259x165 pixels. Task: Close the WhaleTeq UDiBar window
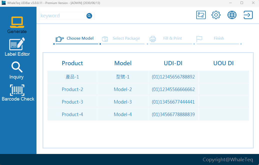click(253, 3)
